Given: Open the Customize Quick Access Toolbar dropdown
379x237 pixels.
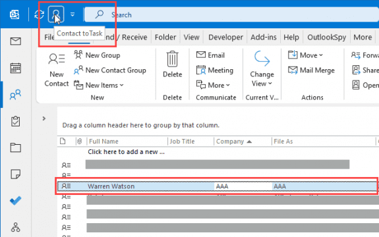Looking at the screenshot, I should pos(73,14).
